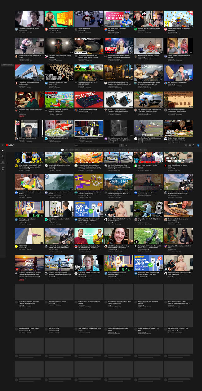Activate voice search microphone
Viewport: 202px width, 391px height.
click(126, 145)
